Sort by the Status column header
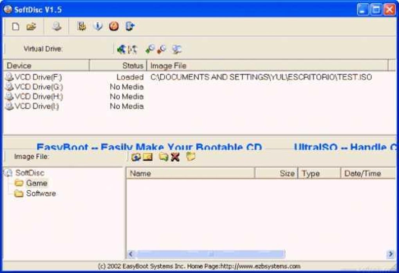The height and width of the screenshot is (273, 399). pyautogui.click(x=118, y=66)
